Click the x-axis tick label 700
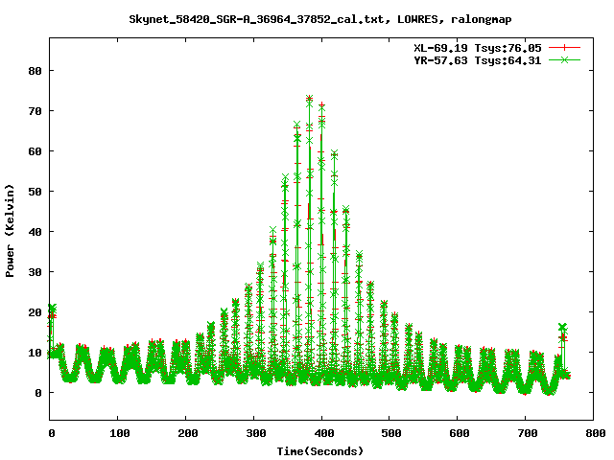614x460 pixels. (528, 433)
